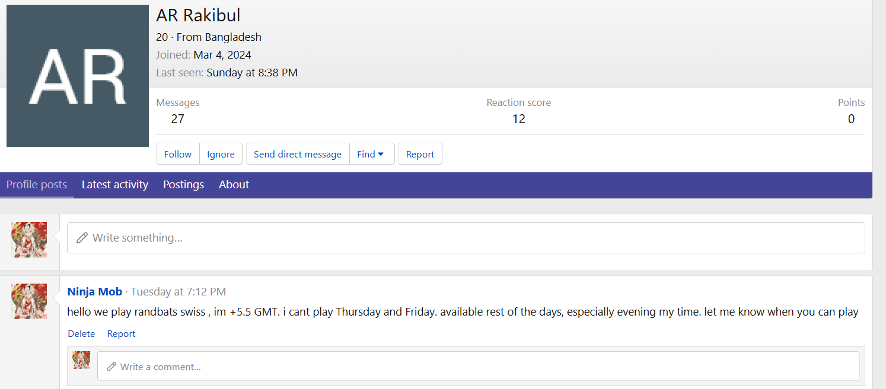The image size is (886, 389).
Task: Click Report button in profile header
Action: pyautogui.click(x=420, y=154)
